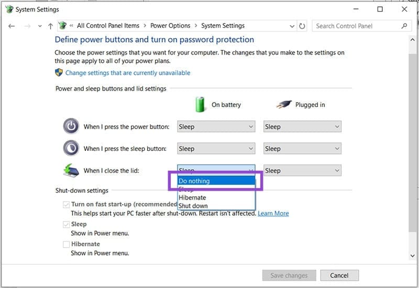This screenshot has height=288, width=419.
Task: Open Change settings that are currently unavailable
Action: (128, 73)
